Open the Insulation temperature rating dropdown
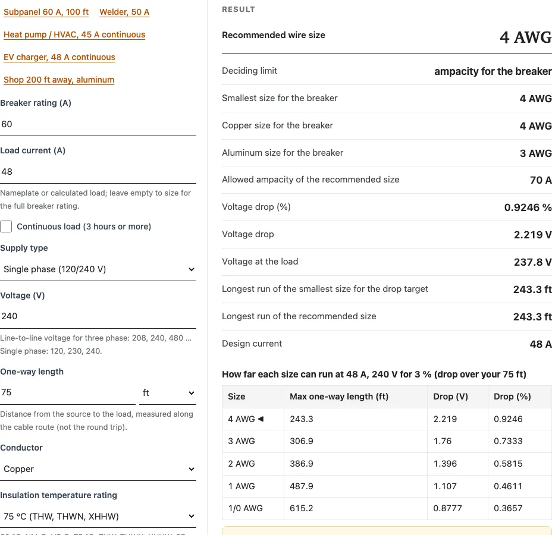This screenshot has width=552, height=535. tap(98, 517)
